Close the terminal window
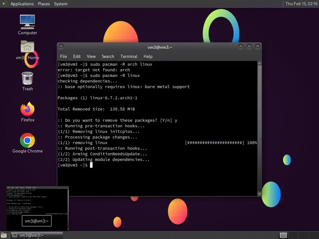 (x=258, y=47)
